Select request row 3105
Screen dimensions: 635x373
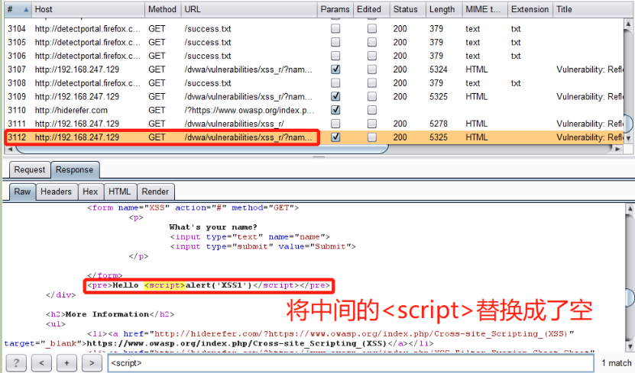coord(314,42)
